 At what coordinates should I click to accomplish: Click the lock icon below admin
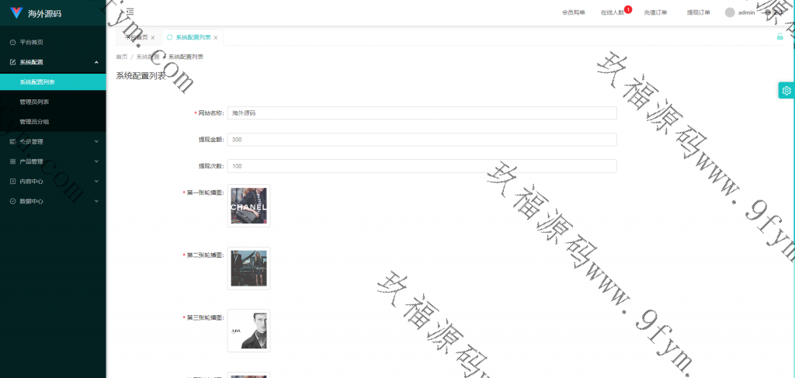779,36
